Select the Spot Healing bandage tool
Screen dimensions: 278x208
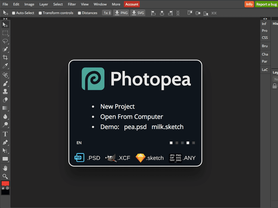coord(5,75)
